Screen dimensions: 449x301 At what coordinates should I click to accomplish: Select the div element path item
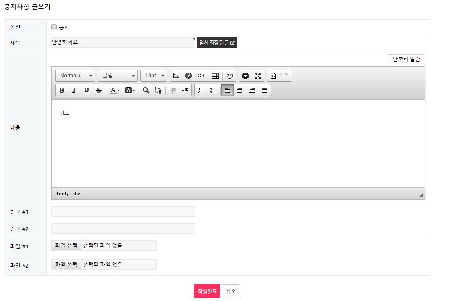pyautogui.click(x=76, y=193)
